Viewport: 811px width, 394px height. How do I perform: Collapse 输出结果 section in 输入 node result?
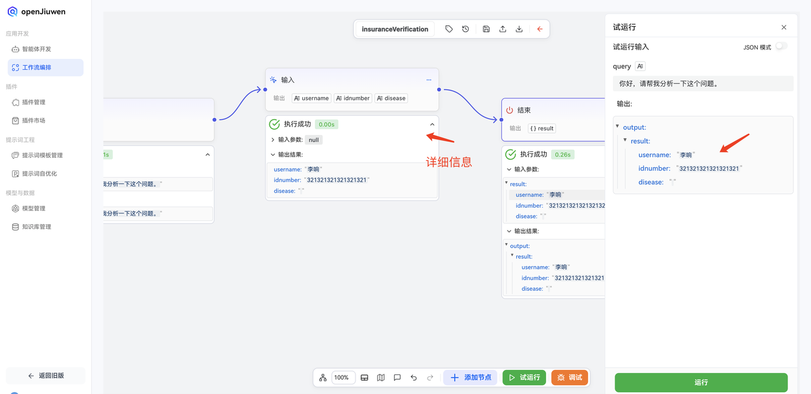pyautogui.click(x=272, y=155)
